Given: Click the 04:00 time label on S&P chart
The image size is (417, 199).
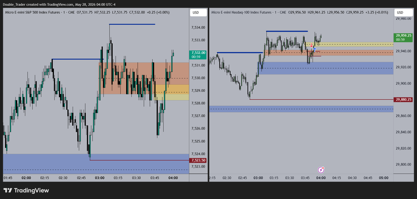Looking at the screenshot, I should (173, 178).
